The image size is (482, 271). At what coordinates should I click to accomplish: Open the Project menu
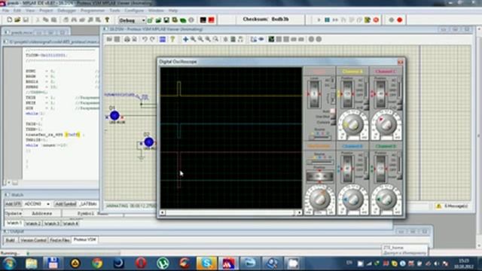[46, 11]
